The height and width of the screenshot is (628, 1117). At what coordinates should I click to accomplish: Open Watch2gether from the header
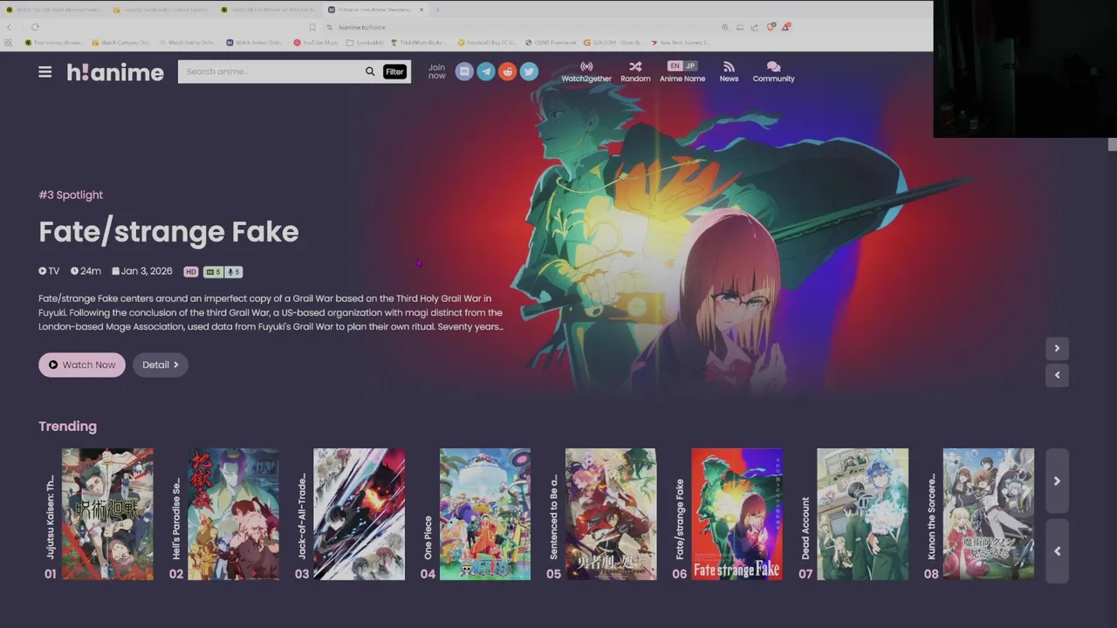pyautogui.click(x=586, y=72)
